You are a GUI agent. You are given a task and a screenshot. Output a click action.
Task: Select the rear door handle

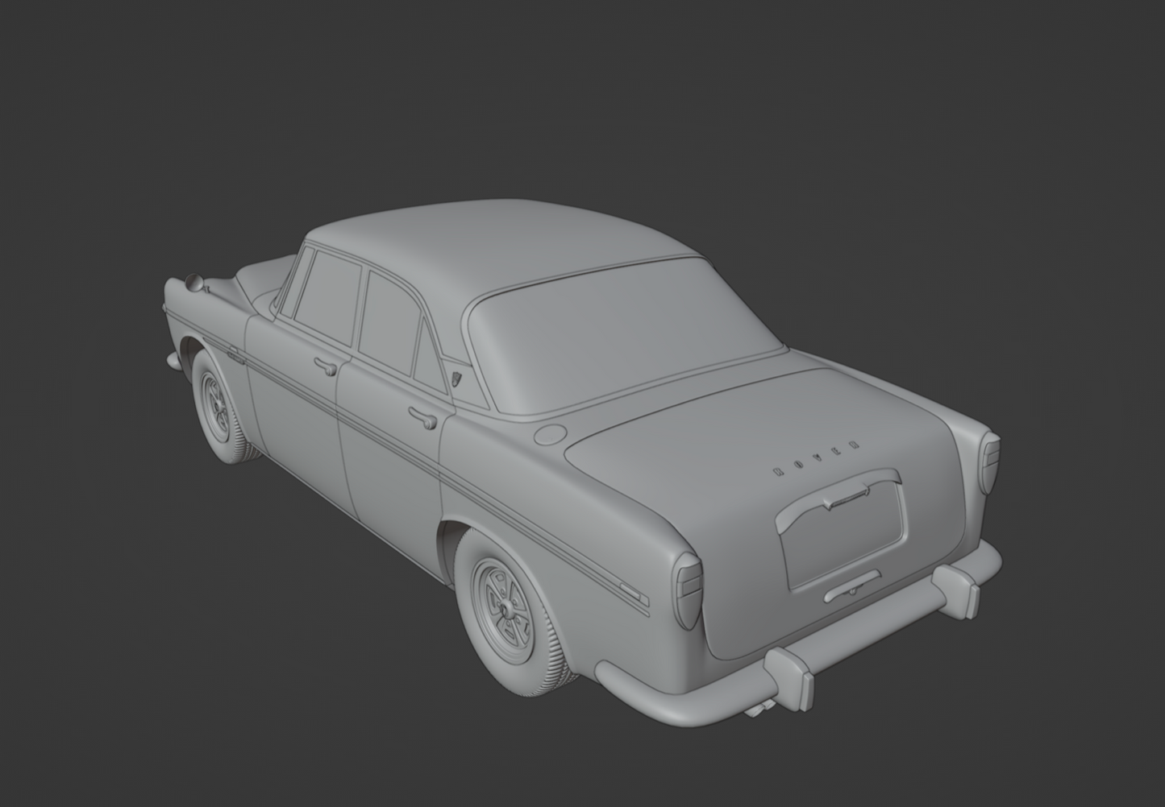click(x=422, y=416)
